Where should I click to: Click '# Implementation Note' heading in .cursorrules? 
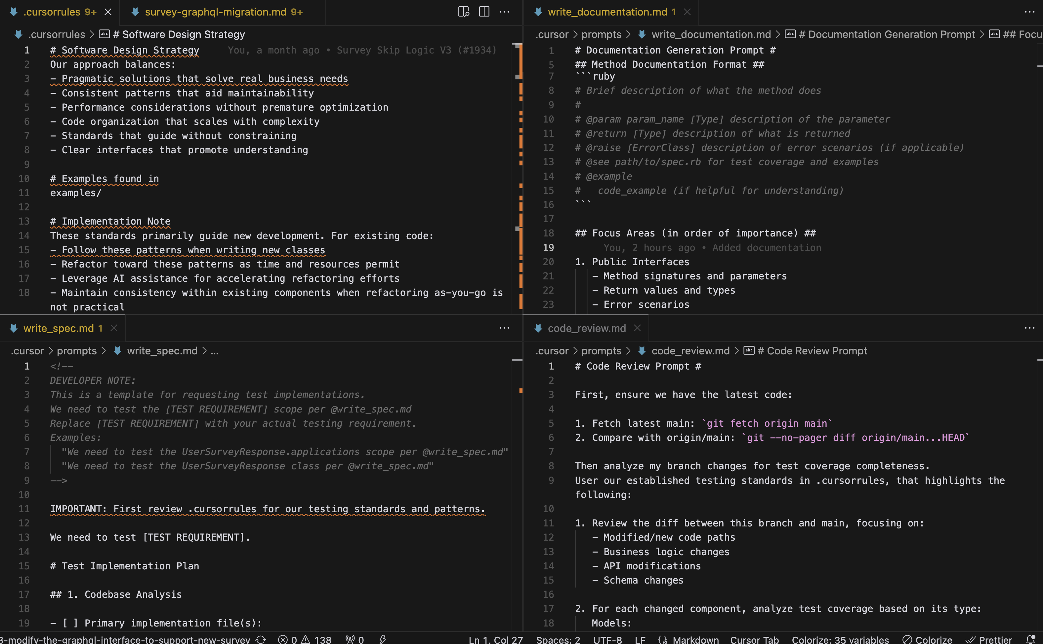[x=110, y=222]
